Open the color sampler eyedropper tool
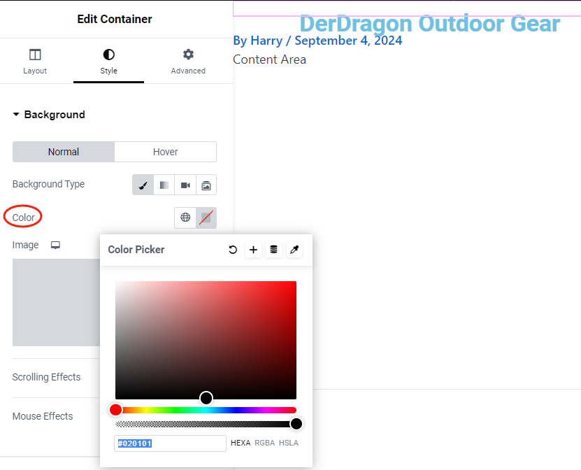Image resolution: width=581 pixels, height=470 pixels. click(x=294, y=250)
